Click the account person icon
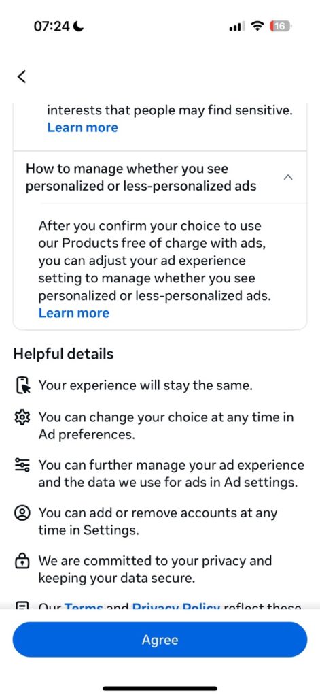 [22, 513]
